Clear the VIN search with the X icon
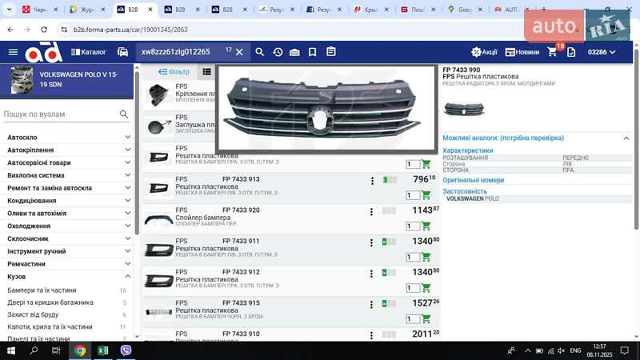Viewport: 640px width, 360px height. click(239, 52)
